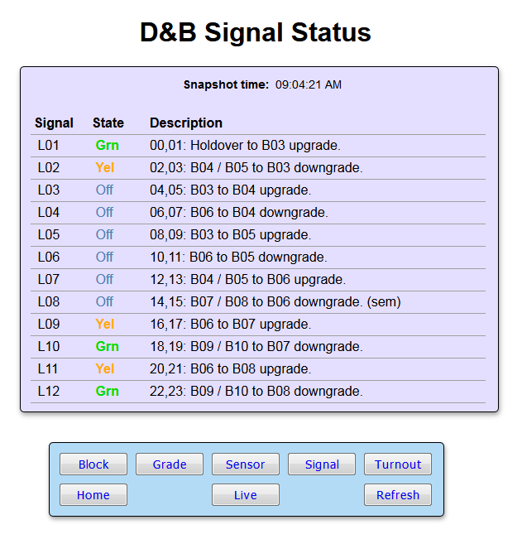Click the snapshot time value 09:04:21 AM
The image size is (522, 539).
tap(309, 84)
